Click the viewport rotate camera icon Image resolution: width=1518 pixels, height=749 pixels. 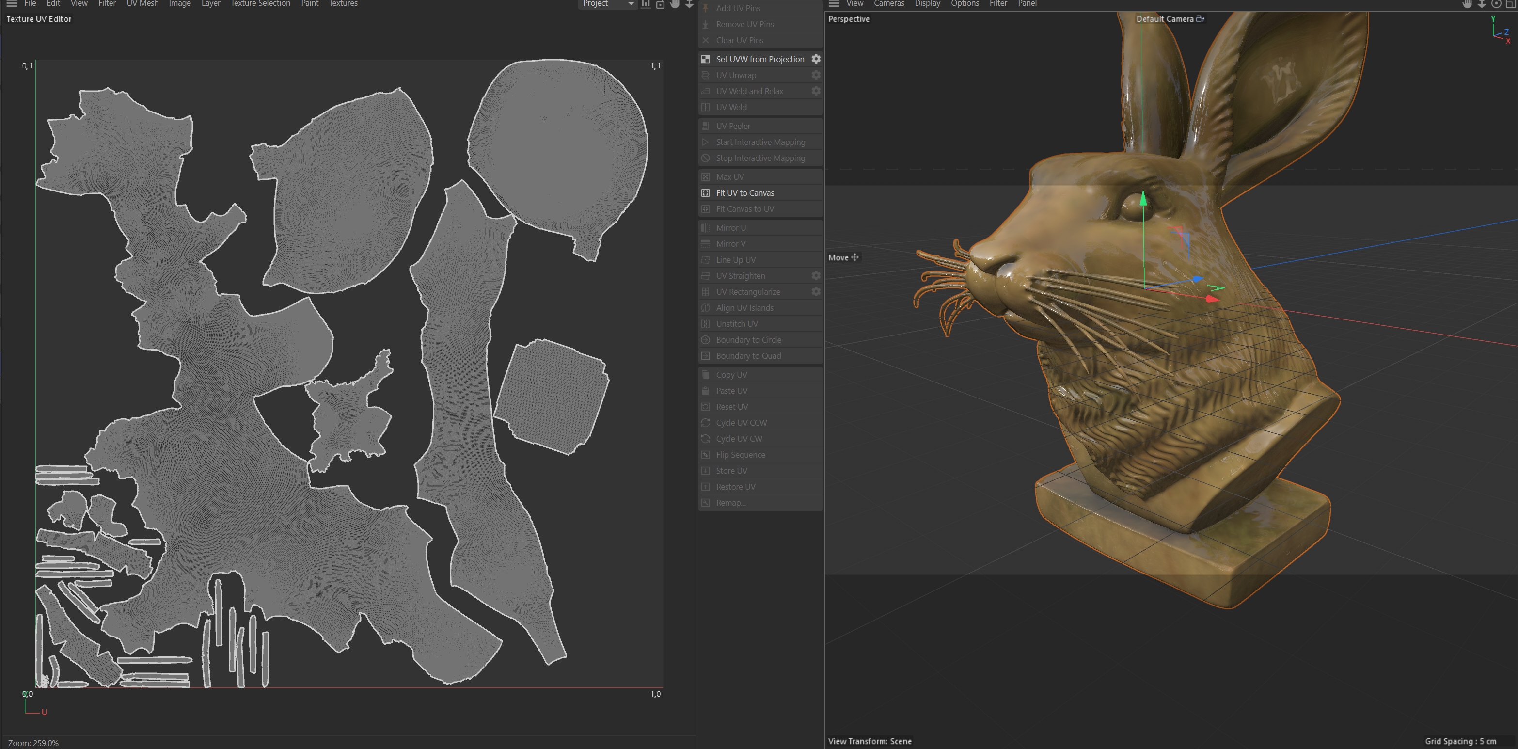tap(1496, 3)
